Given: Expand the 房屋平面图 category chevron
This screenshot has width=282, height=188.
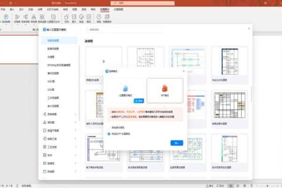Looking at the screenshot, I should tap(75, 131).
